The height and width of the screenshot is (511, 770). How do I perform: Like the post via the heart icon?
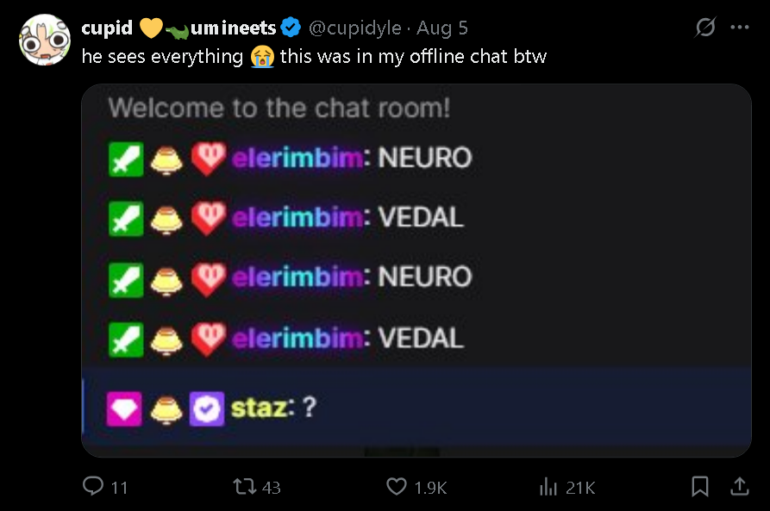point(397,487)
